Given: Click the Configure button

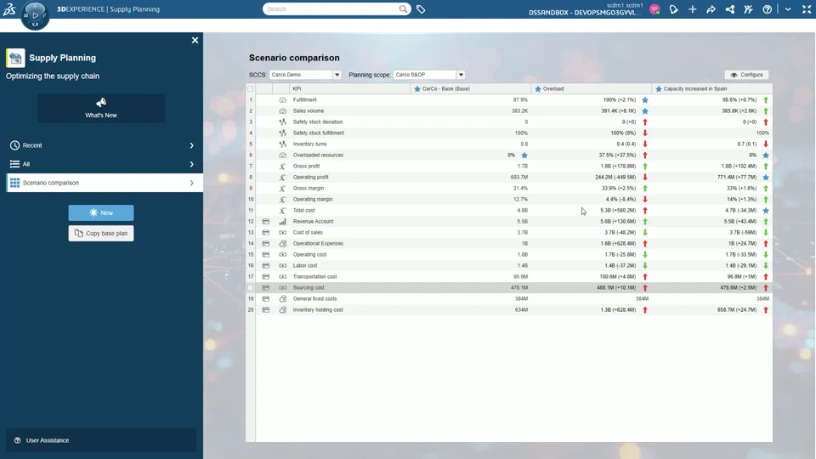Looking at the screenshot, I should click(x=747, y=75).
